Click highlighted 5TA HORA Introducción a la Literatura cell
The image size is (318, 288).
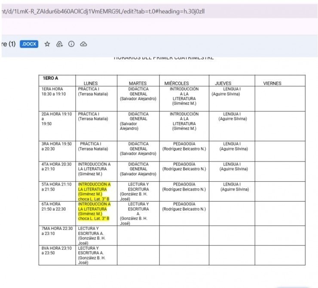(x=94, y=191)
